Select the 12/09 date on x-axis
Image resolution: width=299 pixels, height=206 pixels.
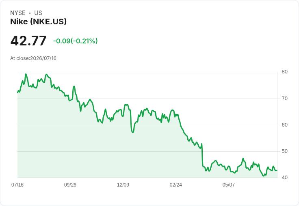pyautogui.click(x=123, y=185)
